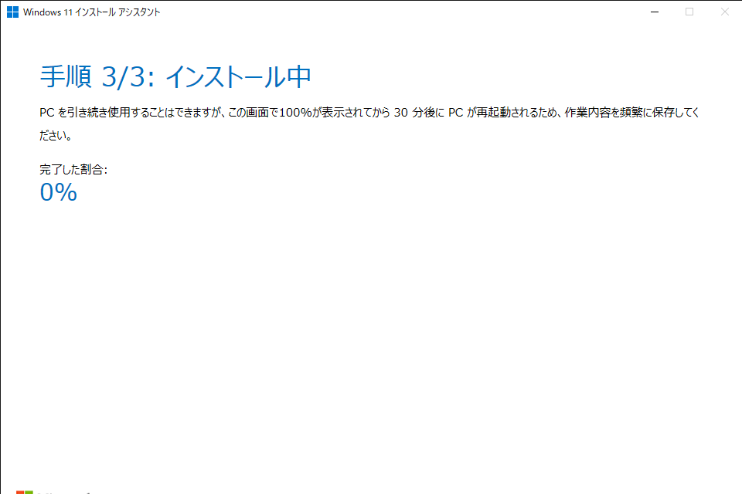Click the heading '手順 3/3: インストール中'
The width and height of the screenshot is (742, 494).
click(175, 76)
